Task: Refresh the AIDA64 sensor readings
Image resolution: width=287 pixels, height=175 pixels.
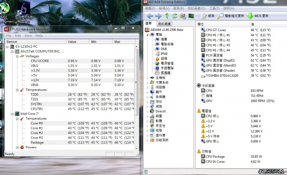Action: pyautogui.click(x=175, y=16)
